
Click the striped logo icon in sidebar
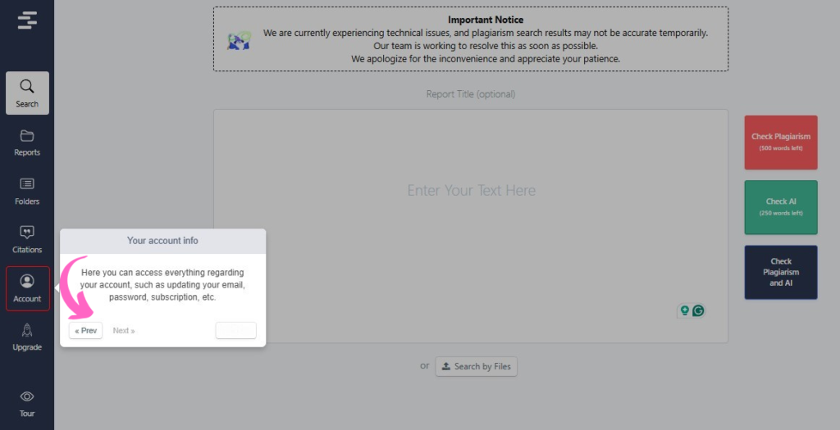pos(27,20)
